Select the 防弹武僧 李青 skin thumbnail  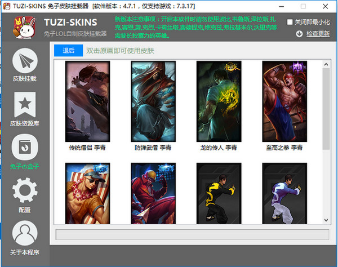click(153, 101)
